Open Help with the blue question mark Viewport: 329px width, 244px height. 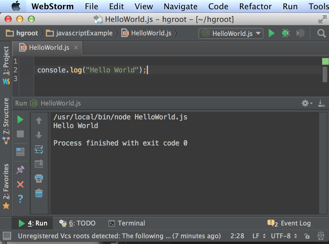pos(20,199)
